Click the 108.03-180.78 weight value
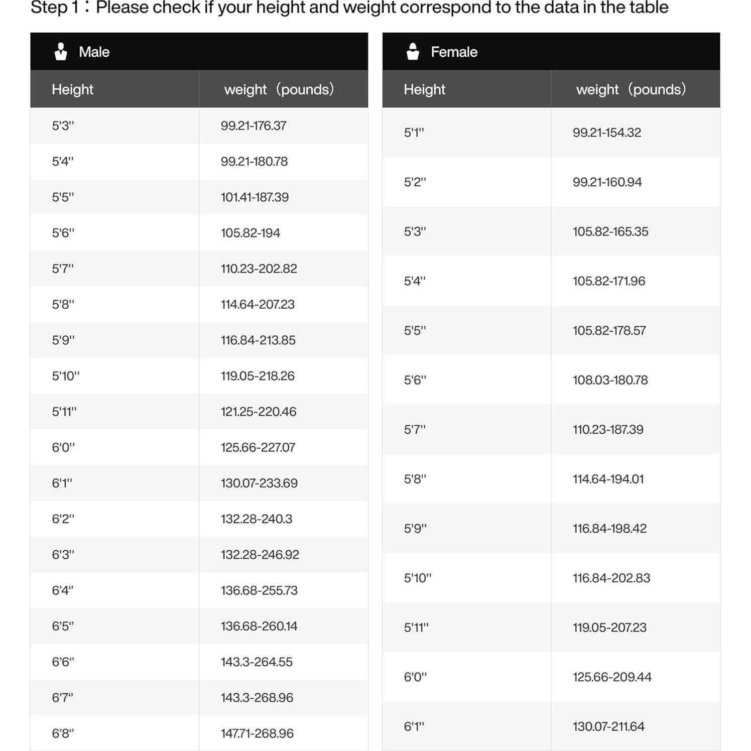Viewport: 751px width, 751px height. (610, 380)
